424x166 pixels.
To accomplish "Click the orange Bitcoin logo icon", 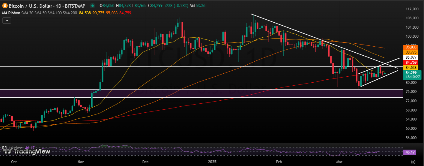I will pyautogui.click(x=4, y=6).
